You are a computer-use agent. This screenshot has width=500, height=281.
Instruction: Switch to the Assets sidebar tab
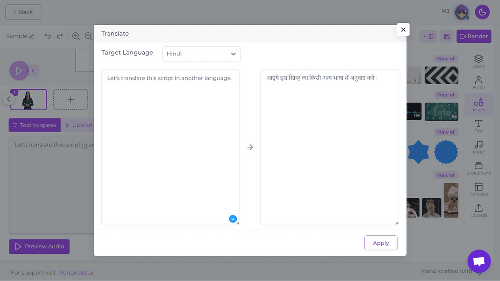[479, 105]
